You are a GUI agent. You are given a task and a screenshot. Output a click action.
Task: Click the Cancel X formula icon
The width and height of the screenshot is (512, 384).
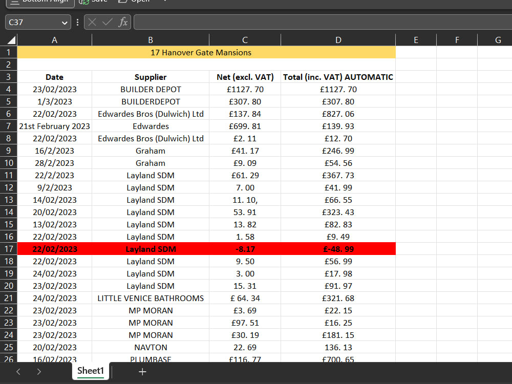pos(92,22)
